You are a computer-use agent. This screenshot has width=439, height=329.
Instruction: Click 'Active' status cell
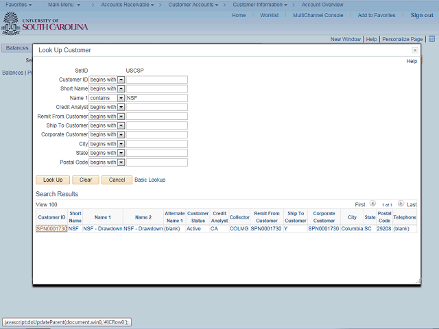(193, 229)
